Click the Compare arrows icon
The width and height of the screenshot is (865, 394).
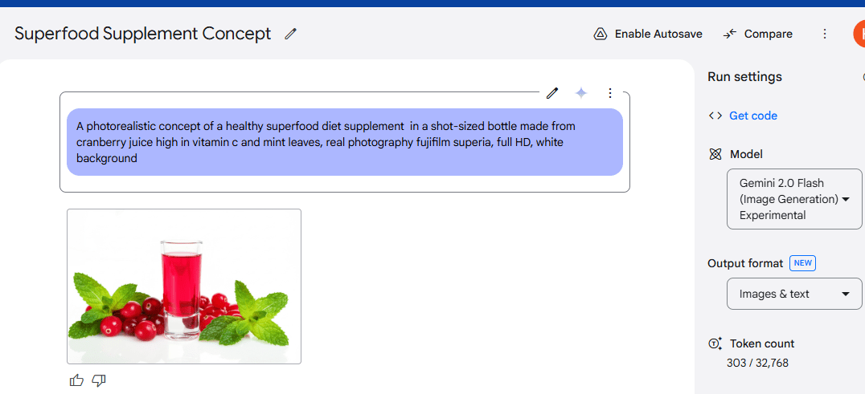(730, 34)
